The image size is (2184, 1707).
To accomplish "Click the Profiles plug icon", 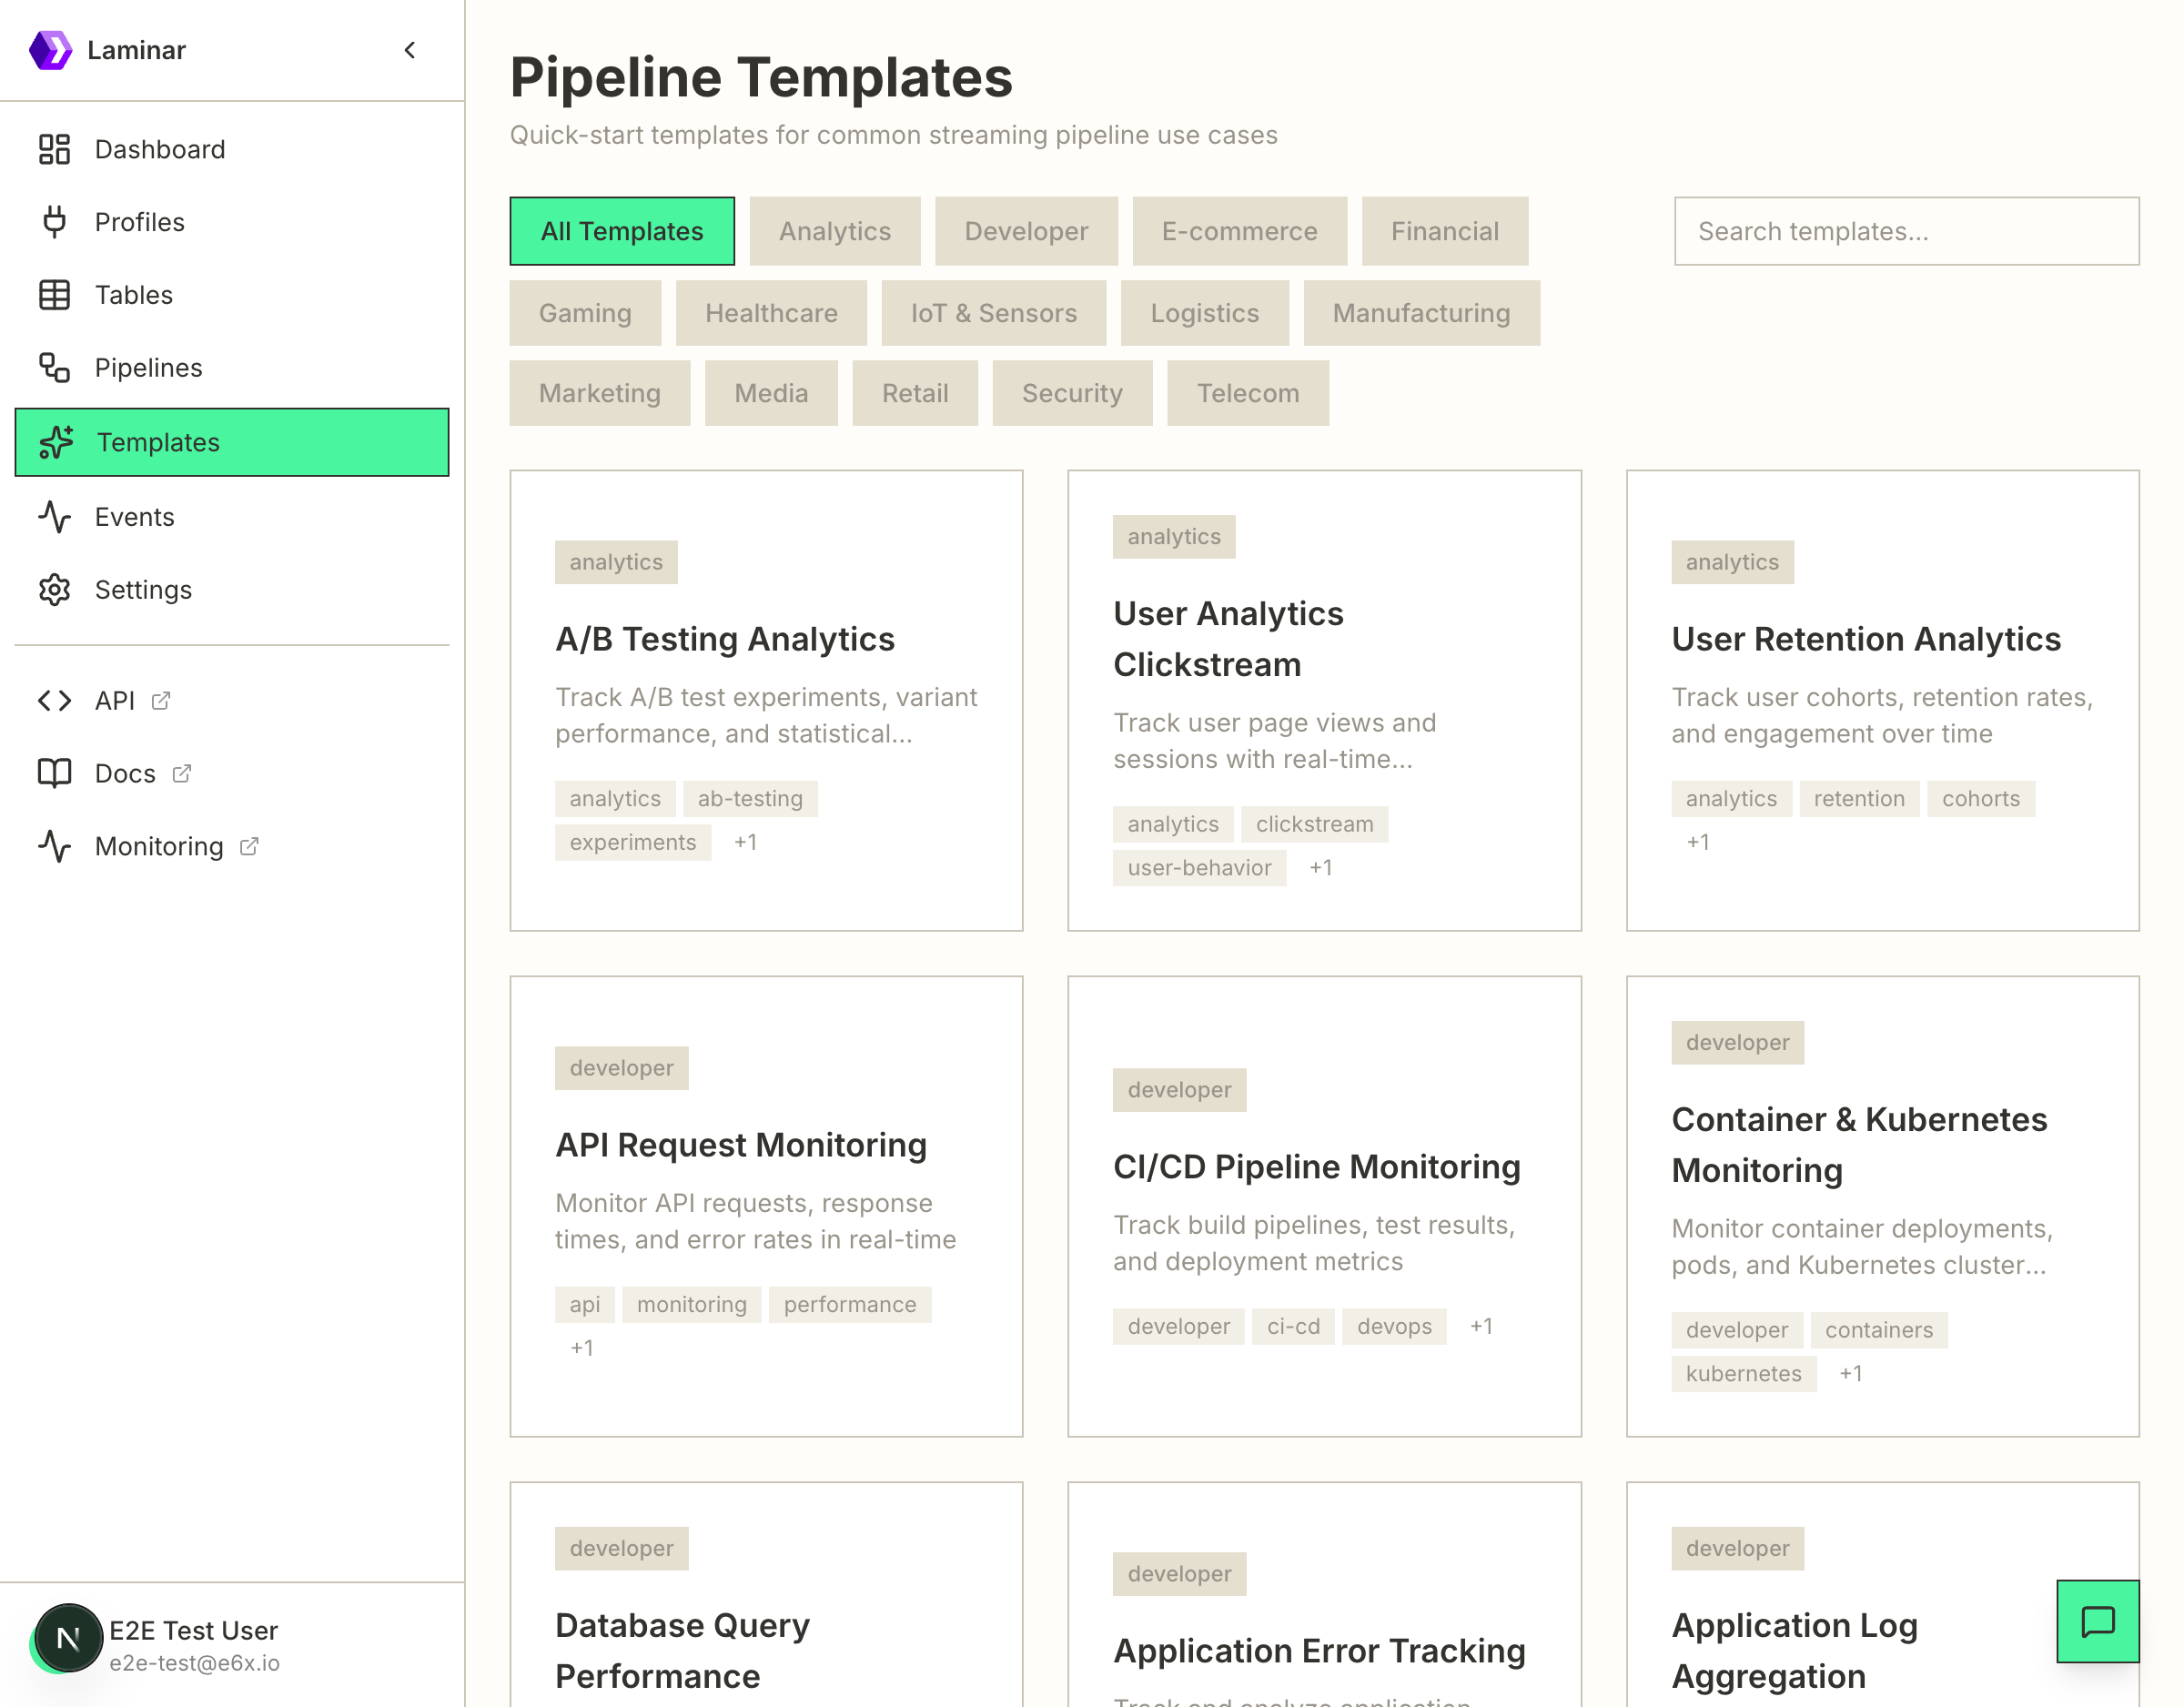I will (55, 221).
